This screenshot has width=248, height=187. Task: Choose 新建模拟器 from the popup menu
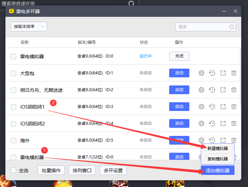tap(217, 148)
